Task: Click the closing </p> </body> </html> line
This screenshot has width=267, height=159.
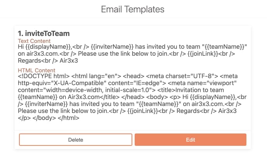Action: pos(49,118)
